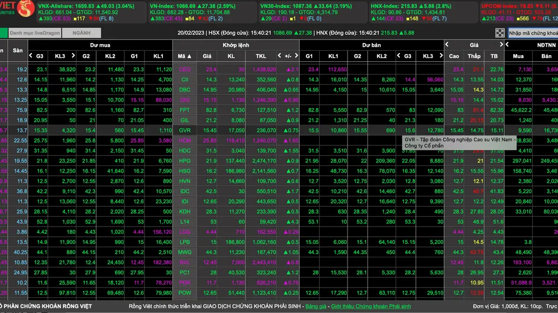
Task: Select GIL stock symbol
Action: pyautogui.click(x=185, y=120)
